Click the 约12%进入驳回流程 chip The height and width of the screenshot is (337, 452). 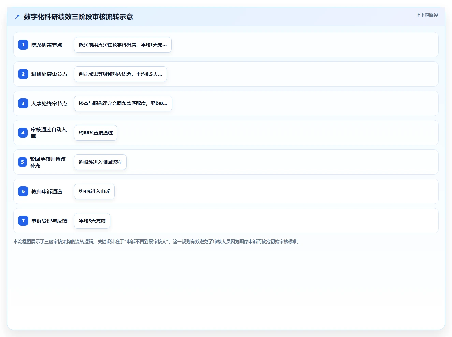point(100,162)
